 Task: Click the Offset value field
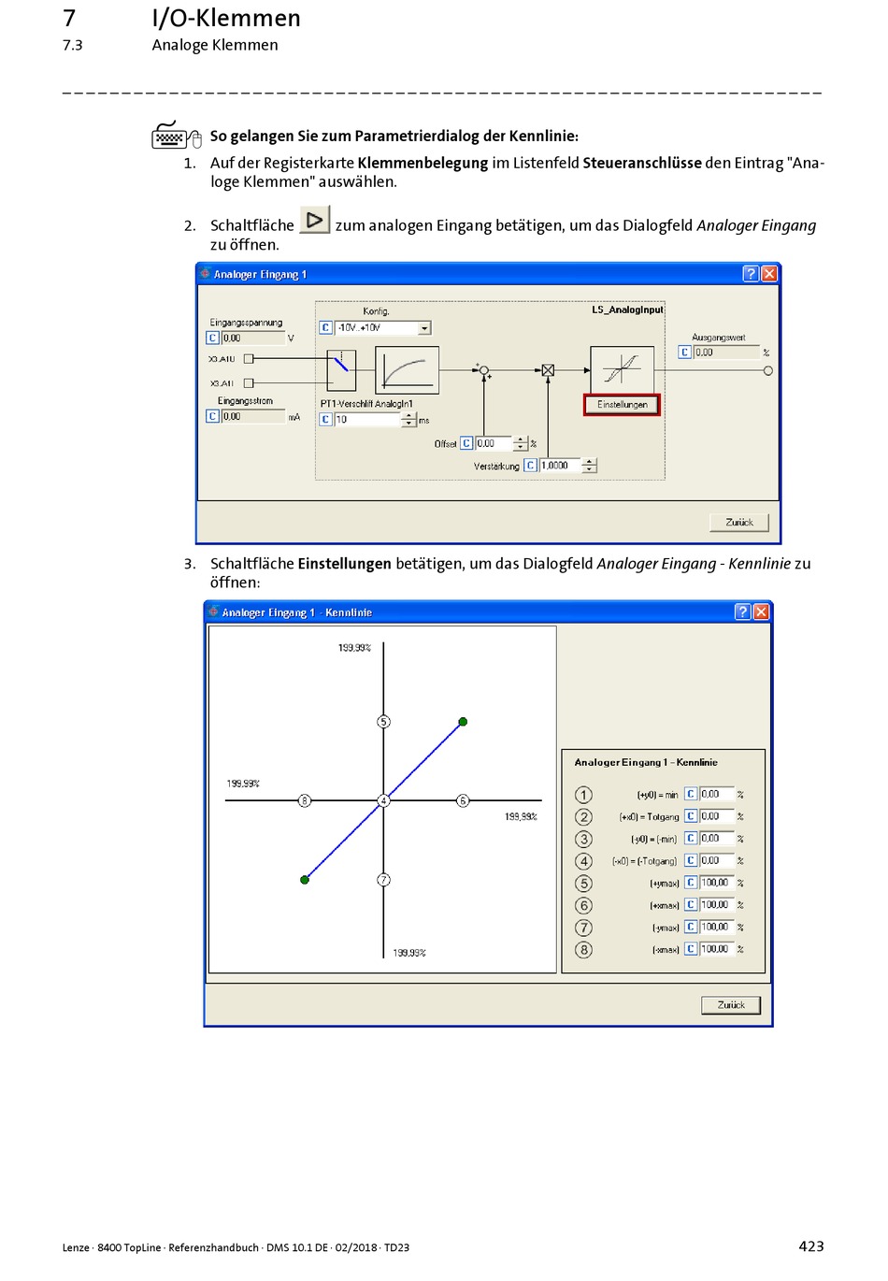(x=494, y=444)
